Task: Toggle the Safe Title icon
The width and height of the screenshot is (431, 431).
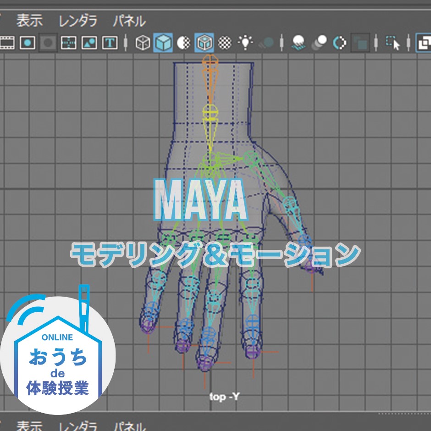Action: click(110, 43)
